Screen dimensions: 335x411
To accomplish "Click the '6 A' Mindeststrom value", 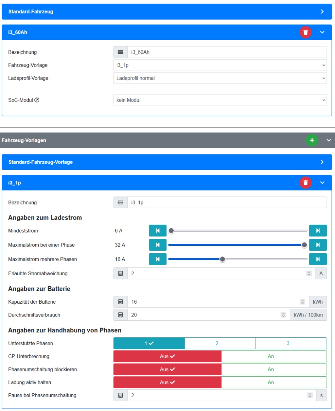I will click(118, 231).
